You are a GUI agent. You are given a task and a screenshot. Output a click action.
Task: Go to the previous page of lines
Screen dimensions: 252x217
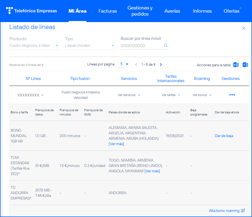pyautogui.click(x=136, y=65)
